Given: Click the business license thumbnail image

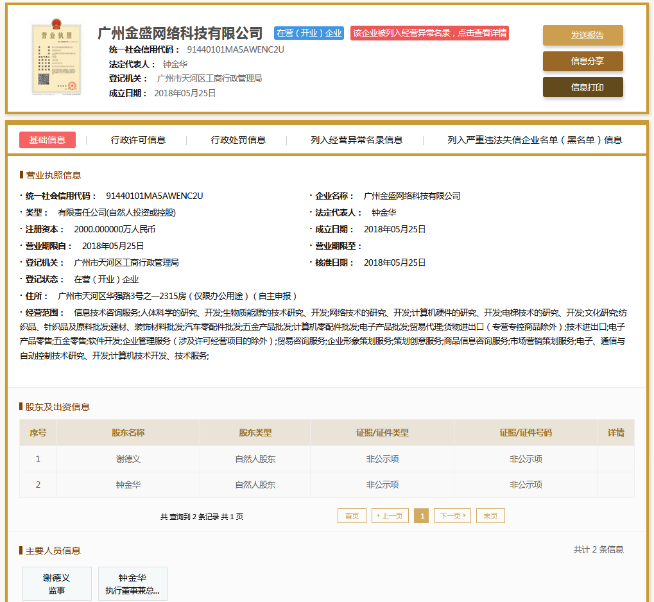Looking at the screenshot, I should pos(56,58).
